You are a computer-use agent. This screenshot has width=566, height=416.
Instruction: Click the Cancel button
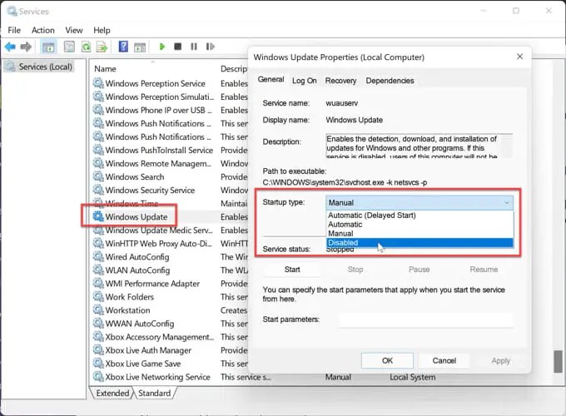444,360
